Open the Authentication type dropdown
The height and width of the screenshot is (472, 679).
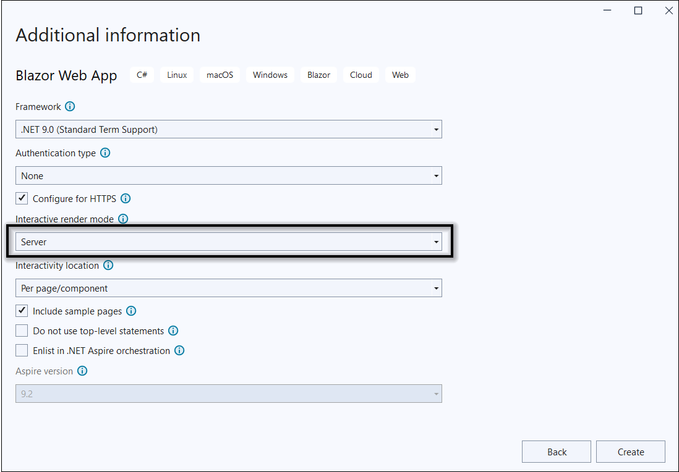(229, 175)
